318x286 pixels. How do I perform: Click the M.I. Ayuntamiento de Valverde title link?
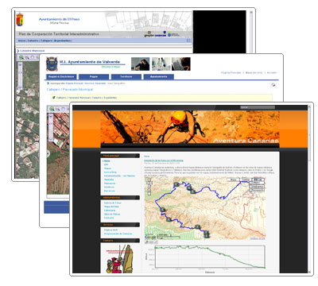coord(90,62)
